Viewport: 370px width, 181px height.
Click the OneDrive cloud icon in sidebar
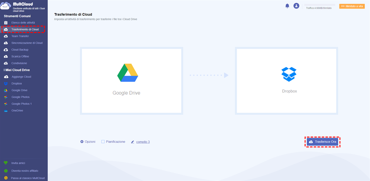pos(6,111)
